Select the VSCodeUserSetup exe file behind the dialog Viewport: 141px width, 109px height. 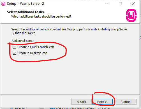[x=83, y=108]
